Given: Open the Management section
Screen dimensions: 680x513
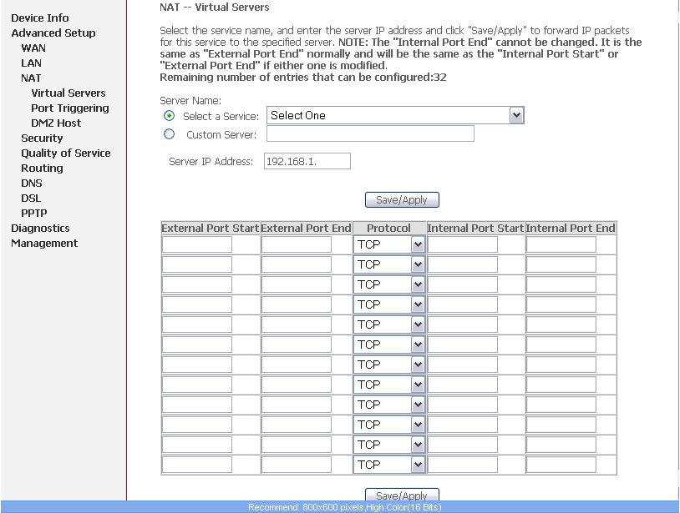Looking at the screenshot, I should pos(44,243).
